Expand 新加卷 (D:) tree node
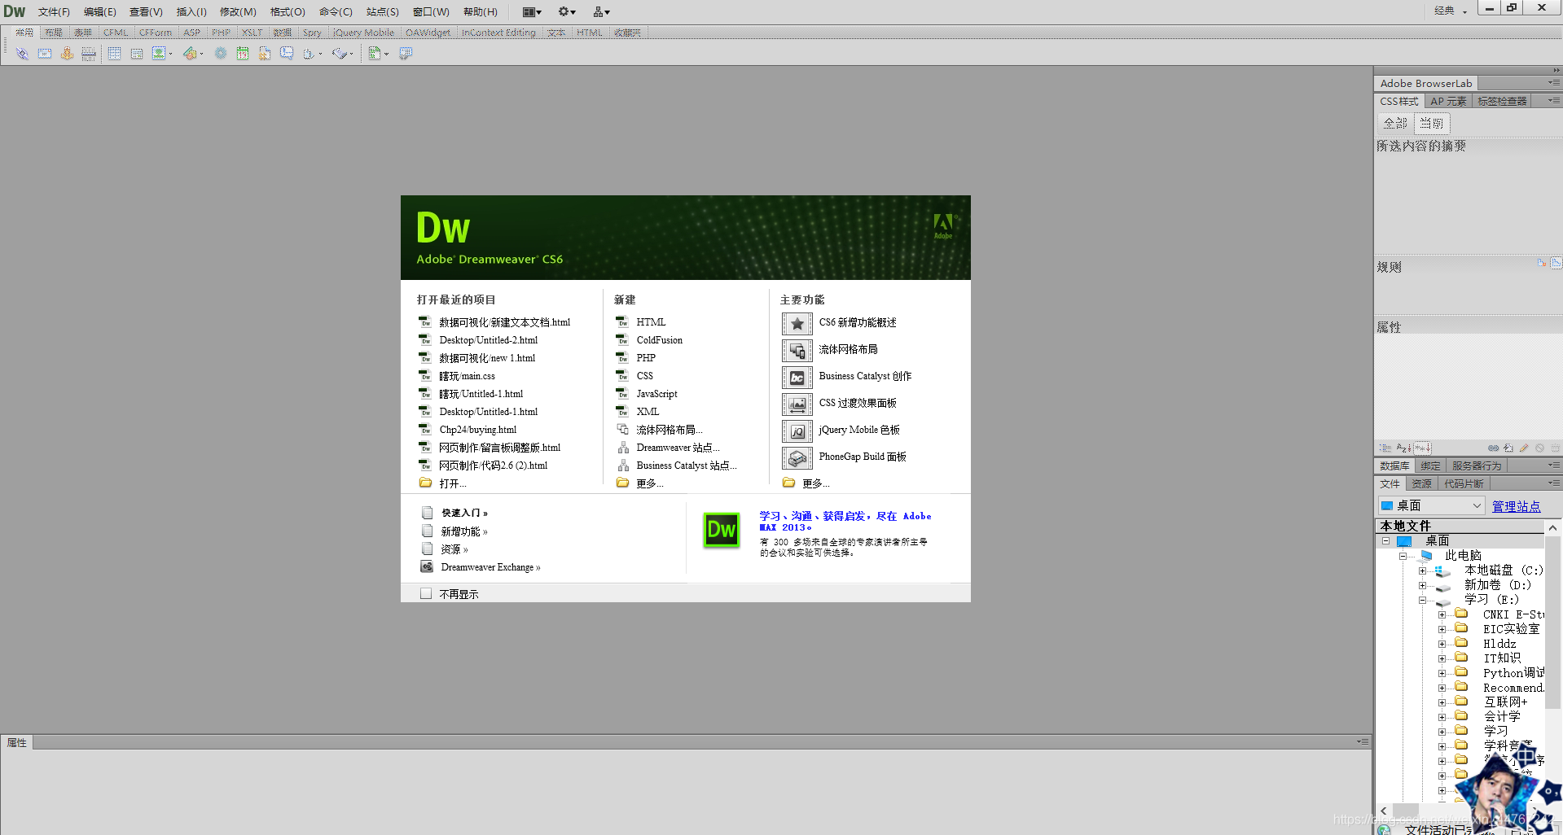Viewport: 1563px width, 835px height. coord(1422,585)
